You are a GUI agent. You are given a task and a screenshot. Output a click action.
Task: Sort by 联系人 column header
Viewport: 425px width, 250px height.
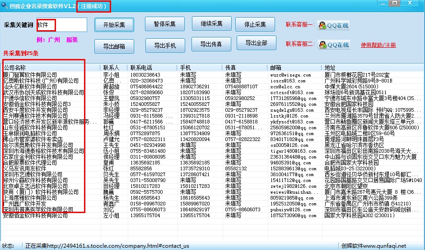coord(114,67)
